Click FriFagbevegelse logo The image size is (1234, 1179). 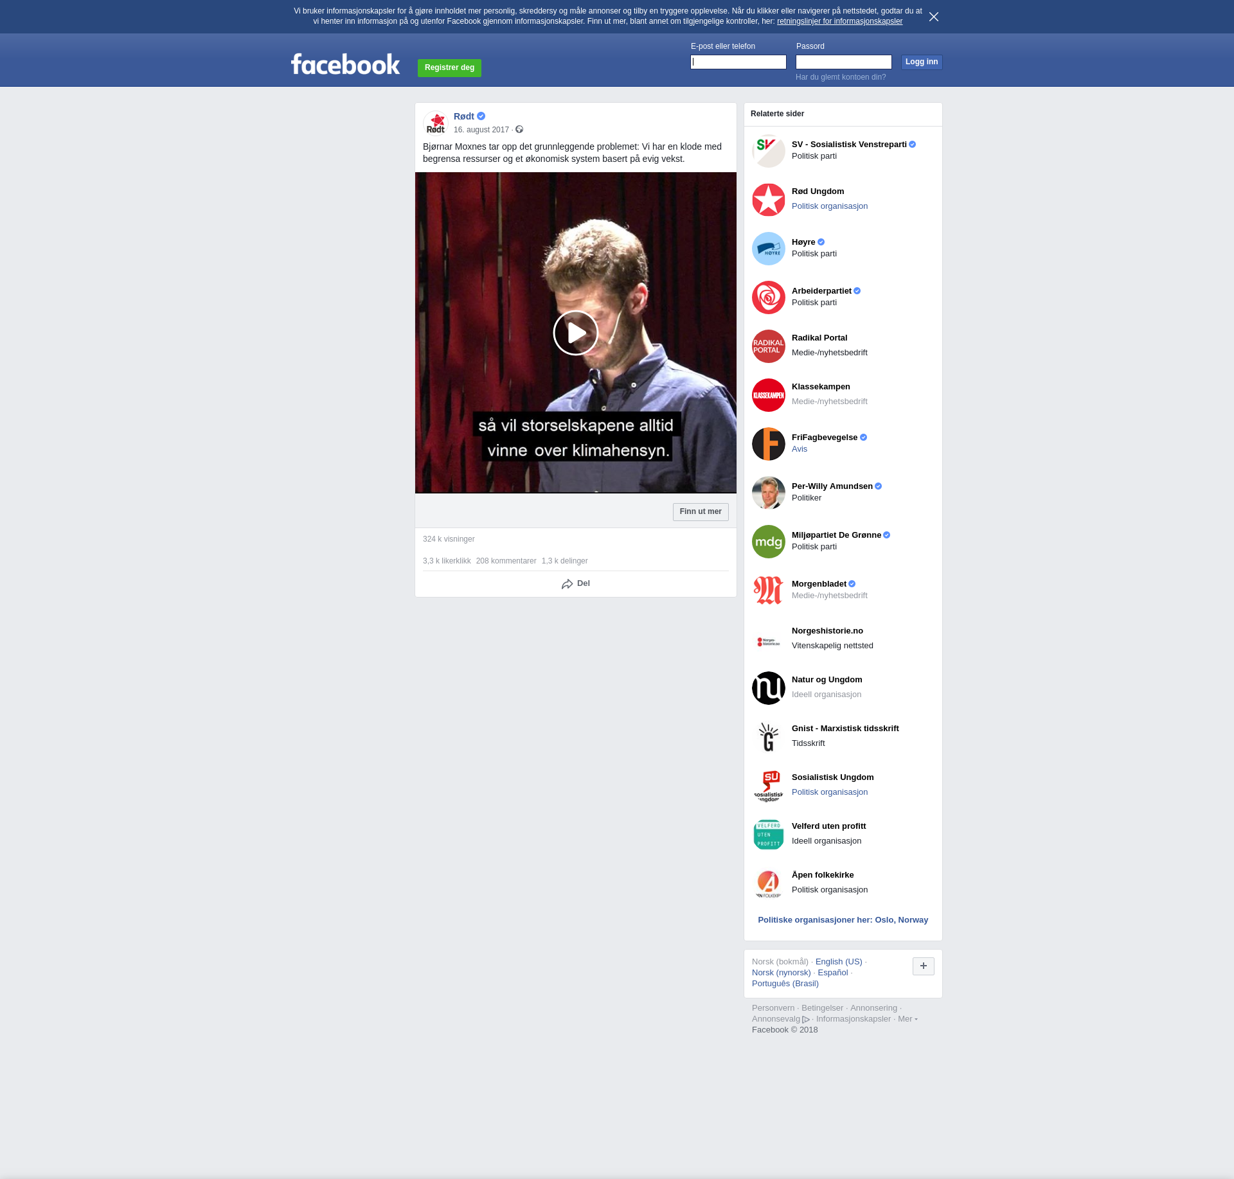click(768, 444)
